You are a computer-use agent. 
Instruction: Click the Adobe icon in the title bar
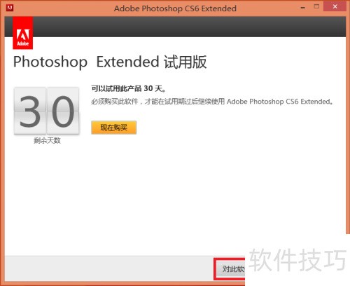click(10, 8)
